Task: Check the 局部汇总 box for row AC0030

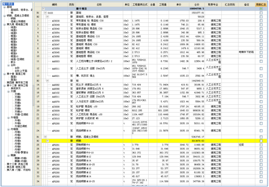Action: pyautogui.click(x=261, y=20)
